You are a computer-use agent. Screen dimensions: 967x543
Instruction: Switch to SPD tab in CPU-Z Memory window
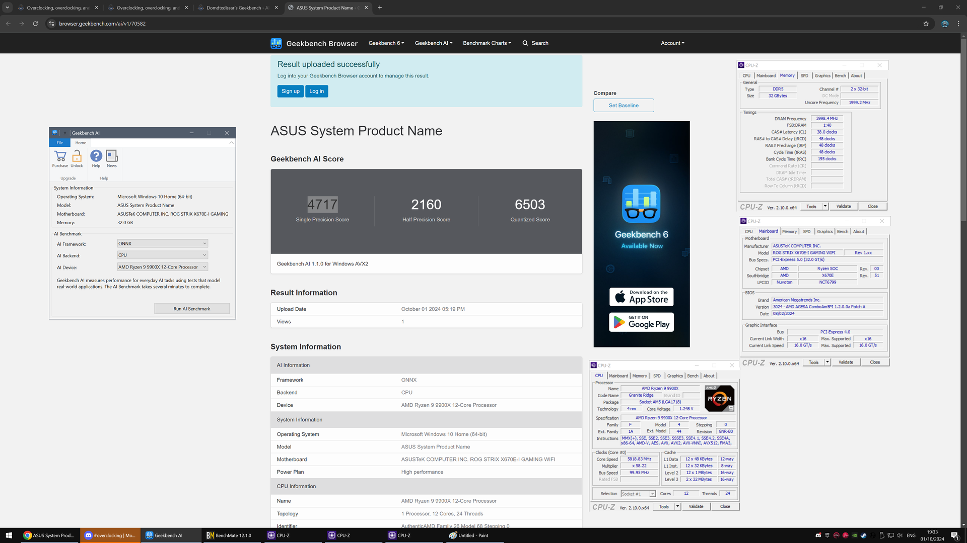pos(804,76)
